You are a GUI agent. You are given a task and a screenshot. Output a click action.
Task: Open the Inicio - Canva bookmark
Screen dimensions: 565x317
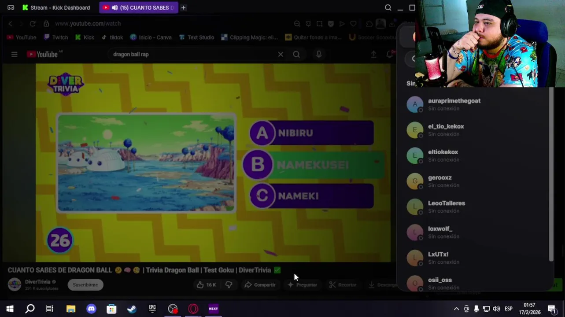(x=151, y=37)
